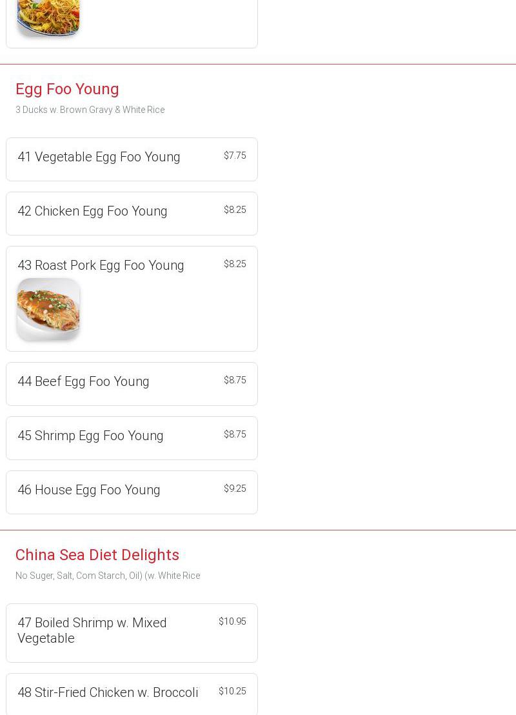Open 41 Vegetable Egg Foo Young item
516x715 pixels.
click(x=99, y=157)
